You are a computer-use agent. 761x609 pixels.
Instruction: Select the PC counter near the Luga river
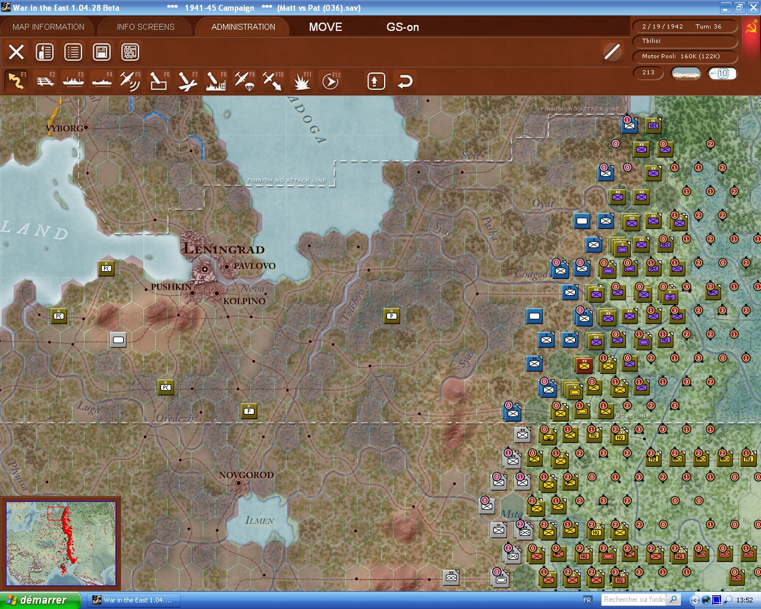click(166, 387)
